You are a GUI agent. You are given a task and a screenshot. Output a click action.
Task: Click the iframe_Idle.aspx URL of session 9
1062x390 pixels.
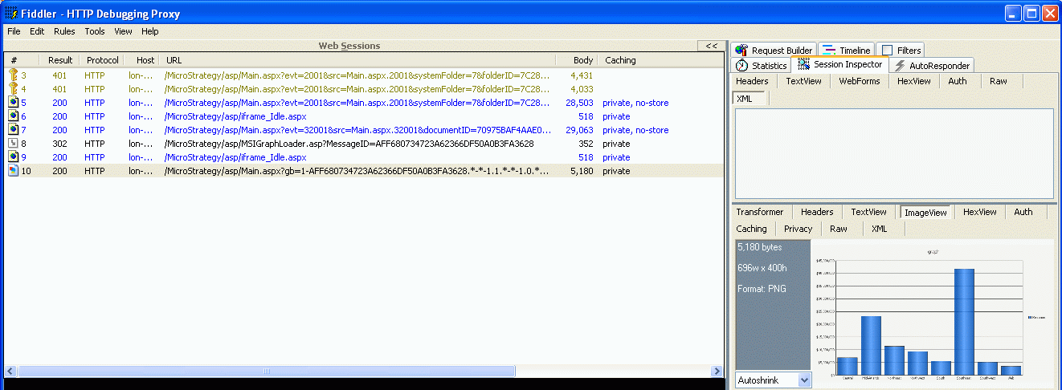pos(235,157)
